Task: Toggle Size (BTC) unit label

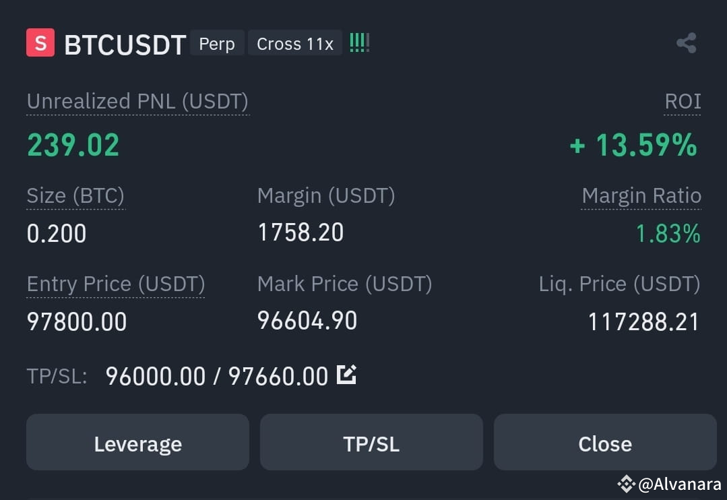Action: click(x=75, y=196)
